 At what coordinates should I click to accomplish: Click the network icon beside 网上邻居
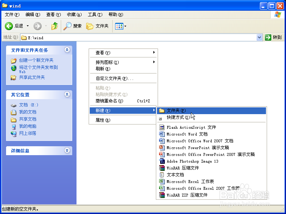pos(14,134)
